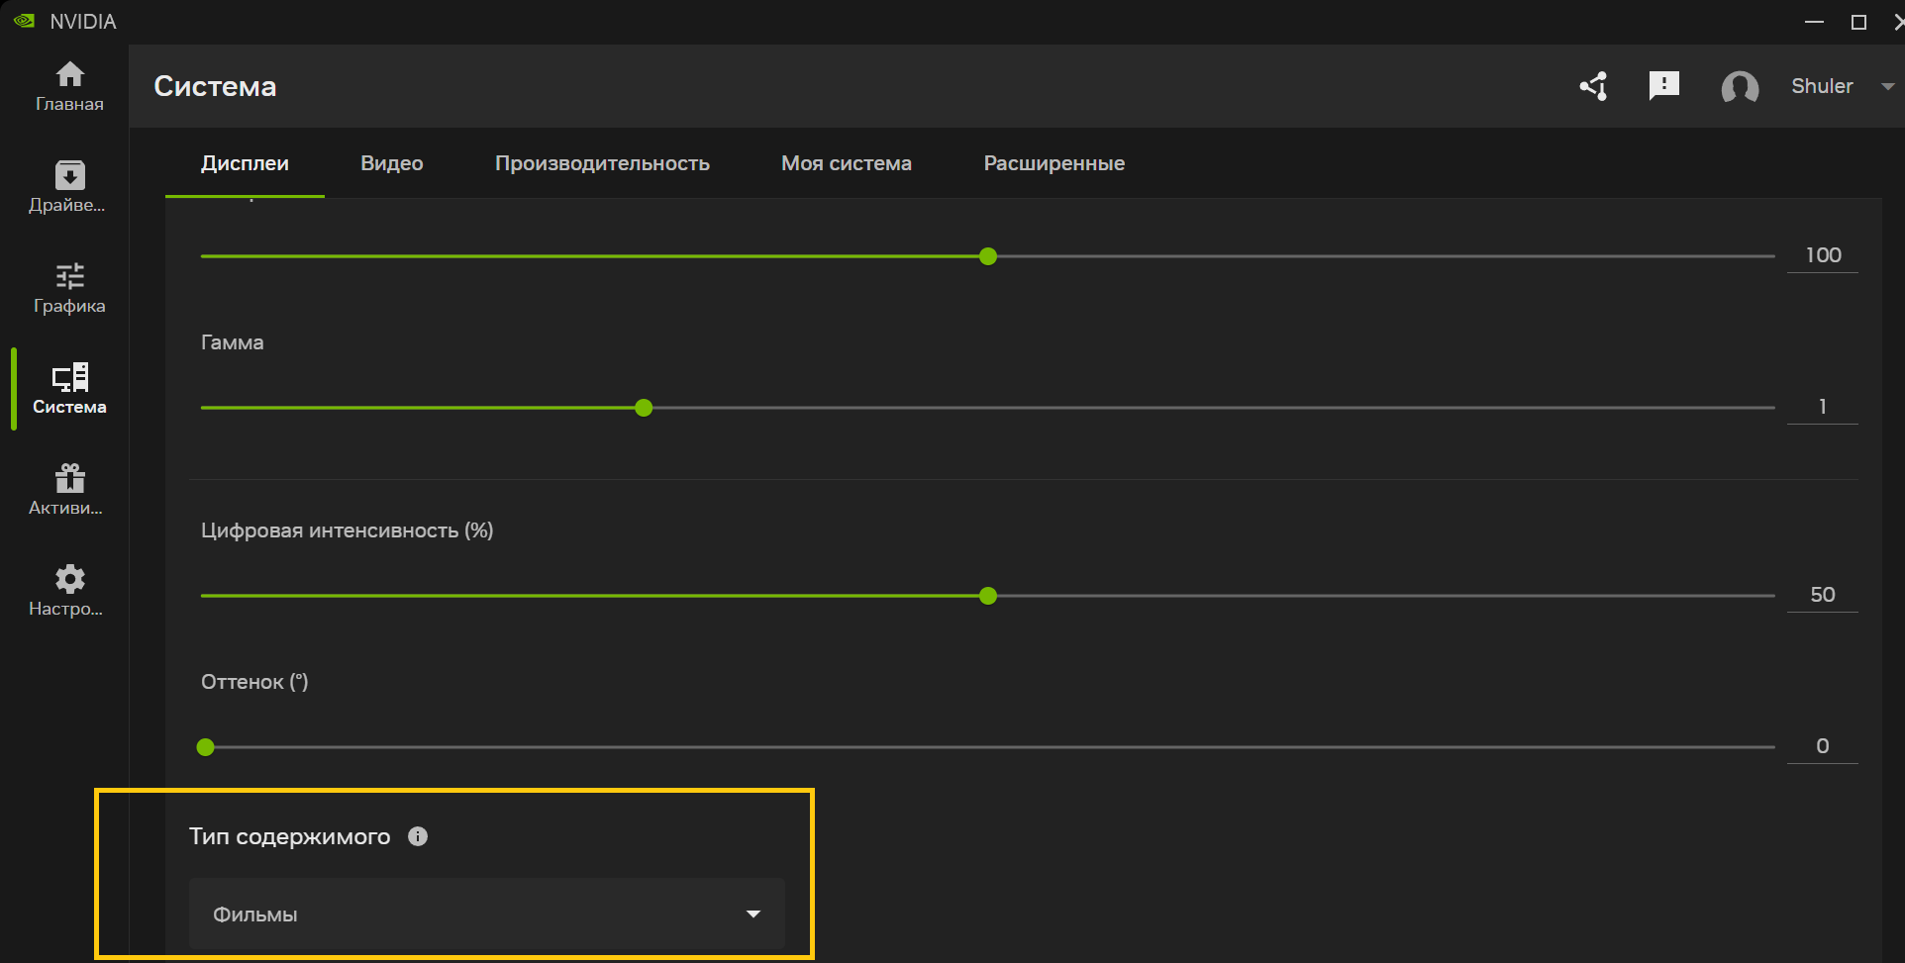Click the info icon next to Тип содержимого
The width and height of the screenshot is (1905, 963).
coord(417,835)
